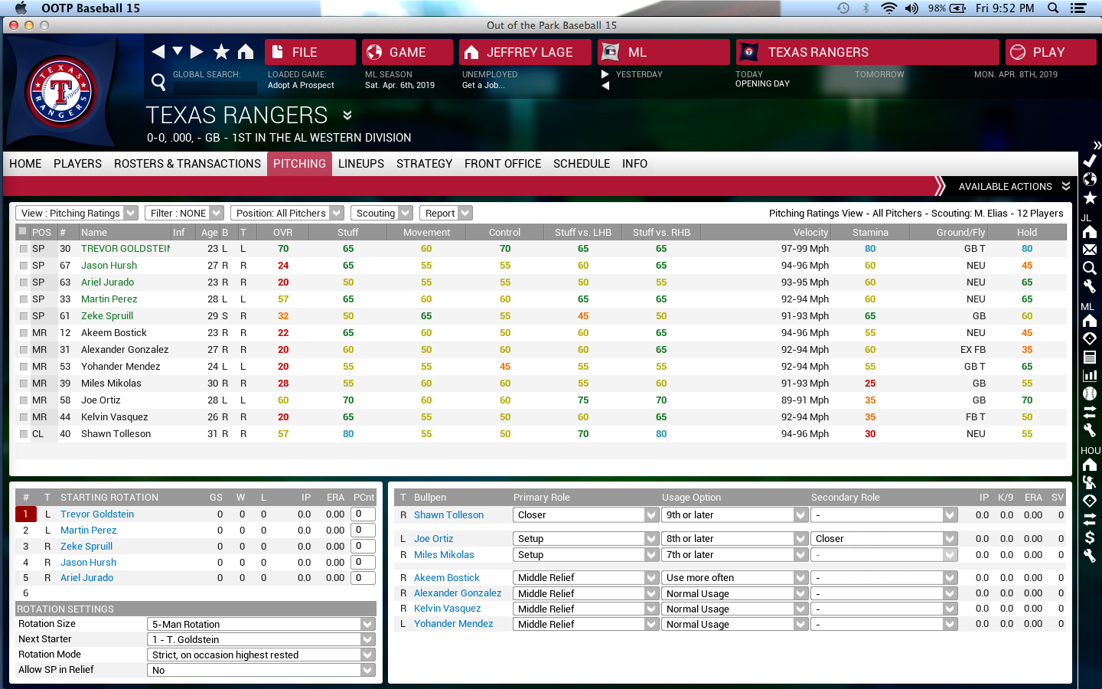Screen dimensions: 1102x689
Task: Click the forward navigation arrow
Action: [197, 51]
